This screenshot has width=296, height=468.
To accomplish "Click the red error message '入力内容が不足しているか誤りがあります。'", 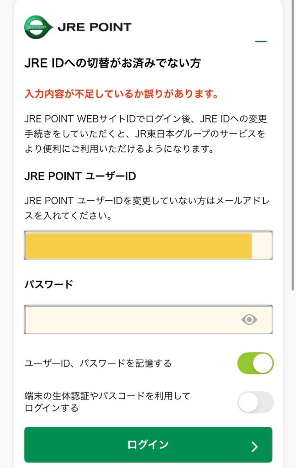I will click(121, 94).
